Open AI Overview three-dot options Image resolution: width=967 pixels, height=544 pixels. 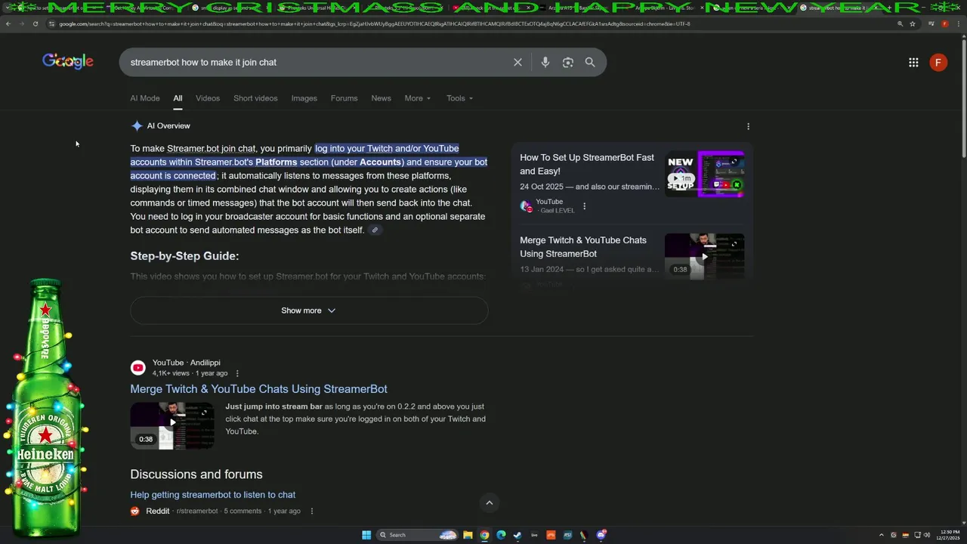pyautogui.click(x=748, y=126)
